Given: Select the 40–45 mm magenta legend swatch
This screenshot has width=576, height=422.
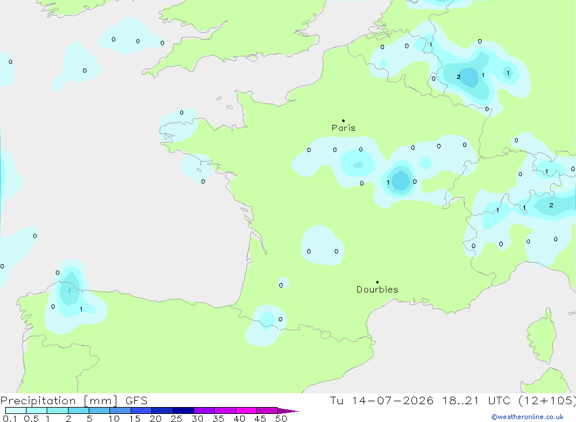Looking at the screenshot, I should tap(246, 410).
